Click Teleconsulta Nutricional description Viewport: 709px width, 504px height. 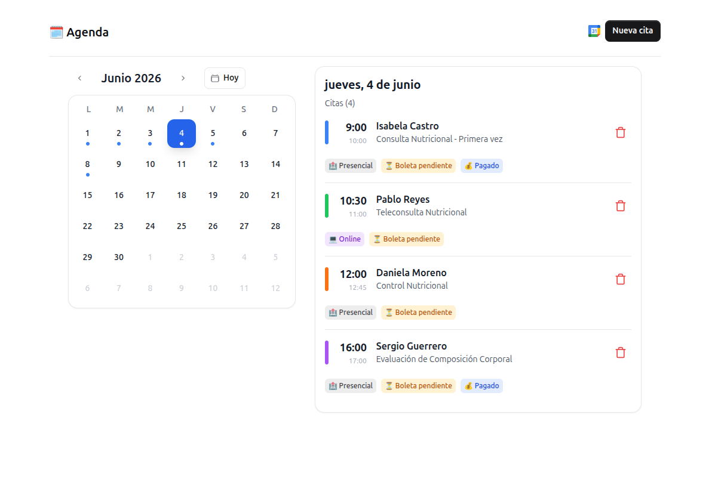coord(422,212)
